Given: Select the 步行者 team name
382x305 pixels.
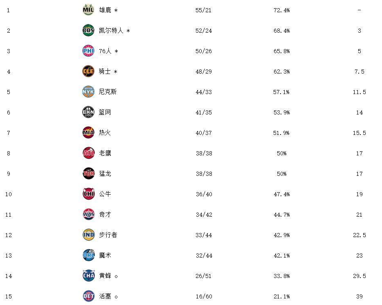Looking at the screenshot, I should [108, 235].
